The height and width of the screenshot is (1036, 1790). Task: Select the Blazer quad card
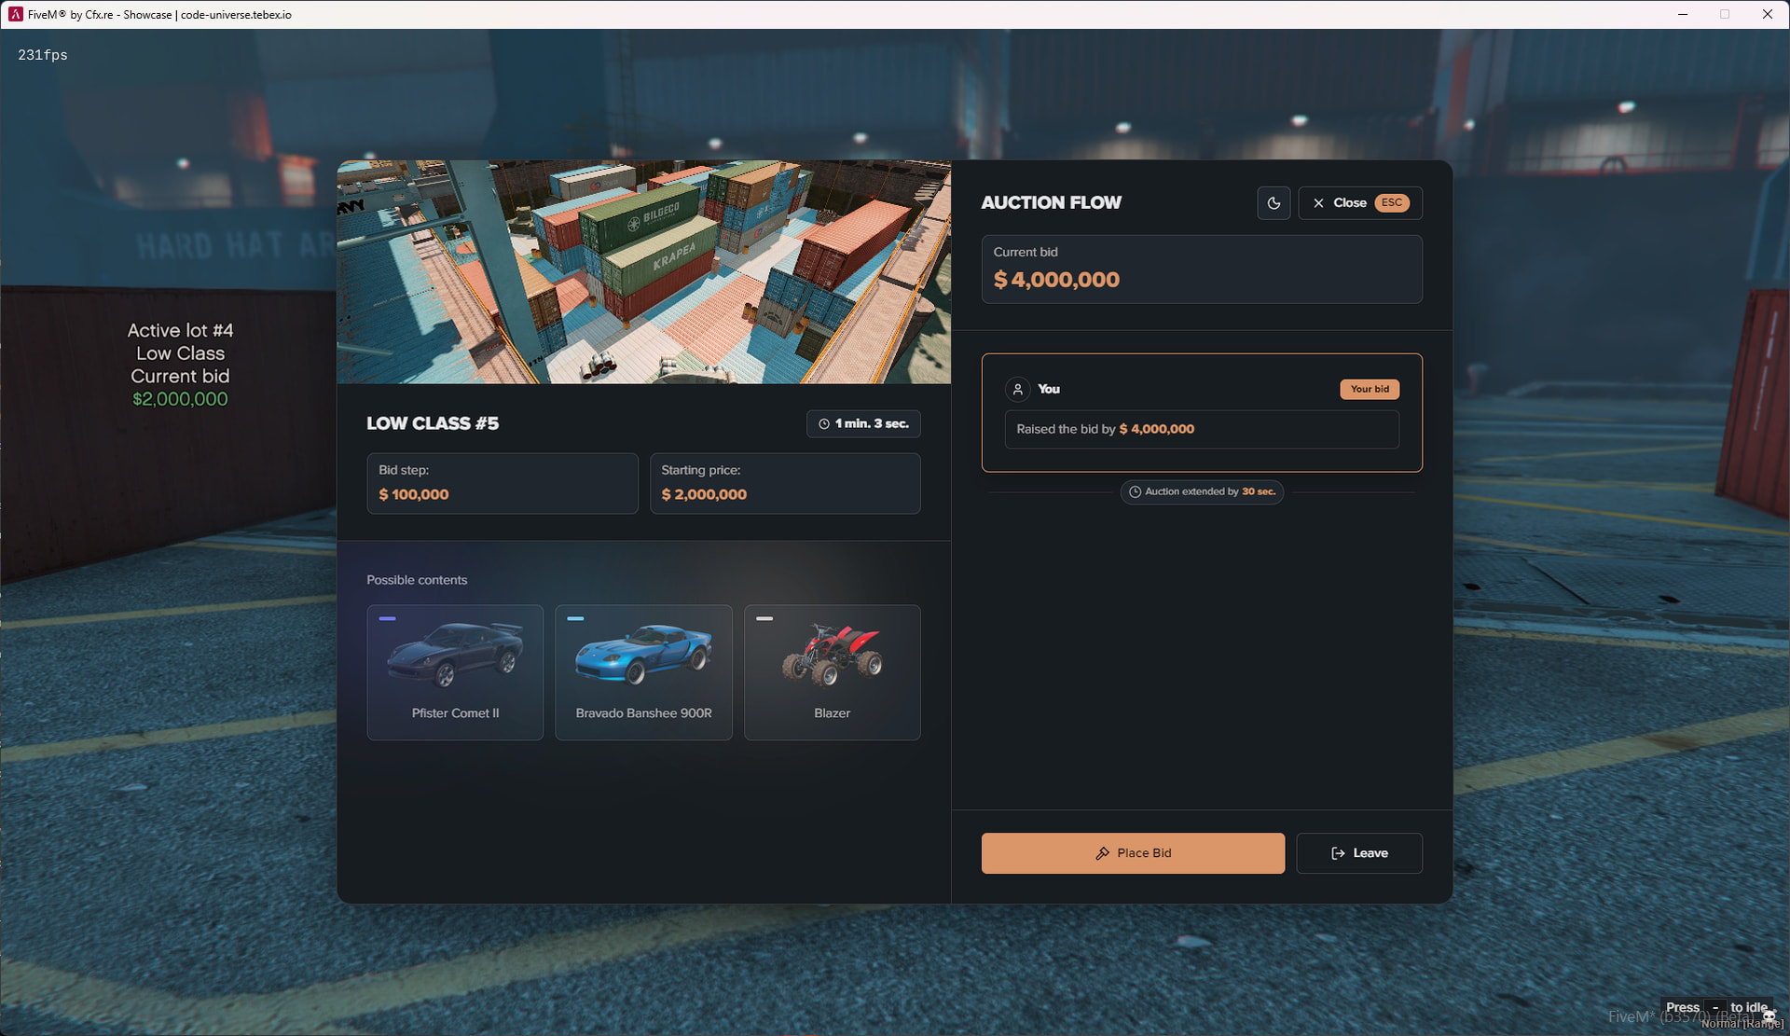(x=833, y=672)
